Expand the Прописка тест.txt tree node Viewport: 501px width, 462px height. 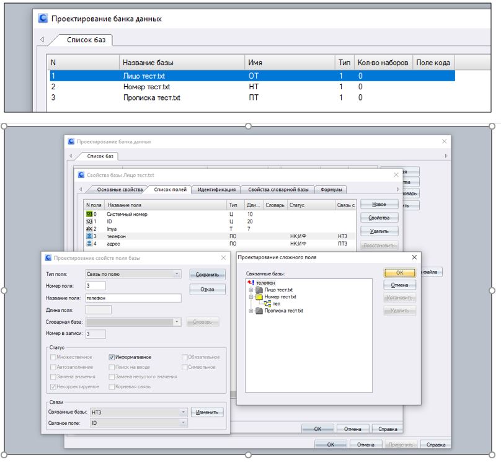251,311
